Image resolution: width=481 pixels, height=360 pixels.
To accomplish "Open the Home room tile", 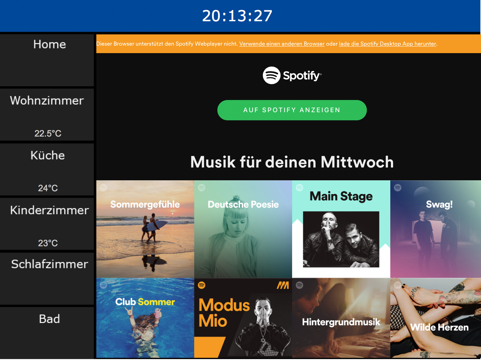I will click(x=47, y=60).
